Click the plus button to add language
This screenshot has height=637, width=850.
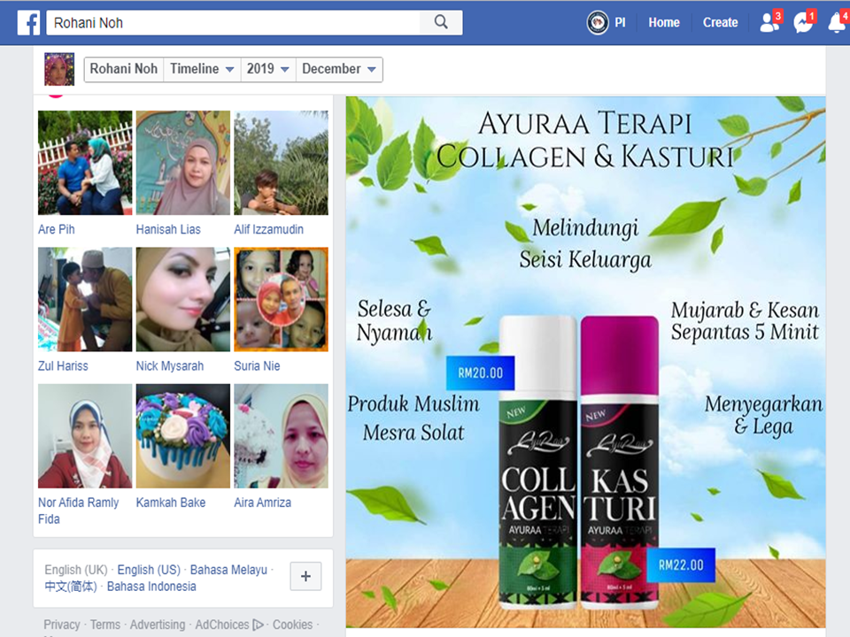tap(305, 577)
